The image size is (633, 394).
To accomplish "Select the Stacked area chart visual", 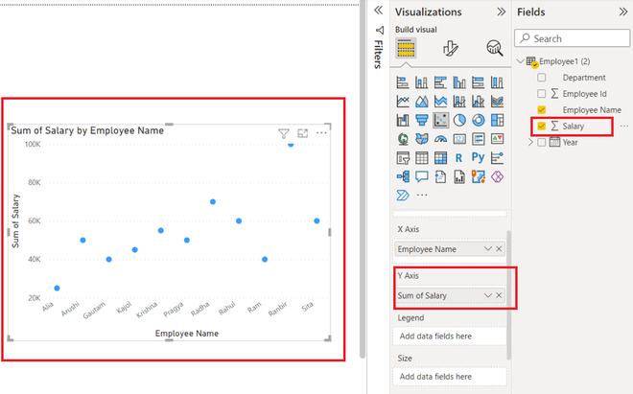I will click(x=440, y=102).
